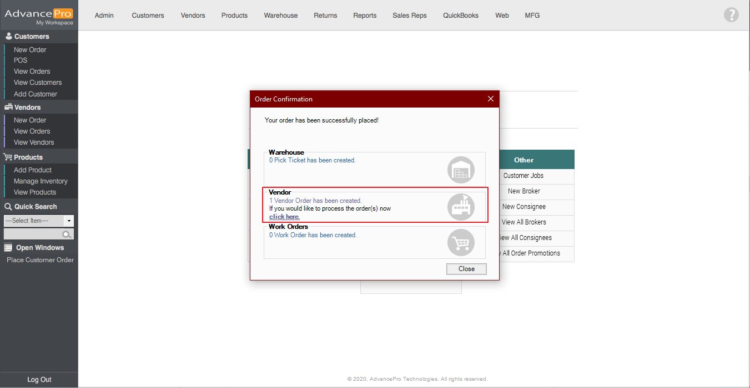Open the QuickBooks menu

[460, 16]
